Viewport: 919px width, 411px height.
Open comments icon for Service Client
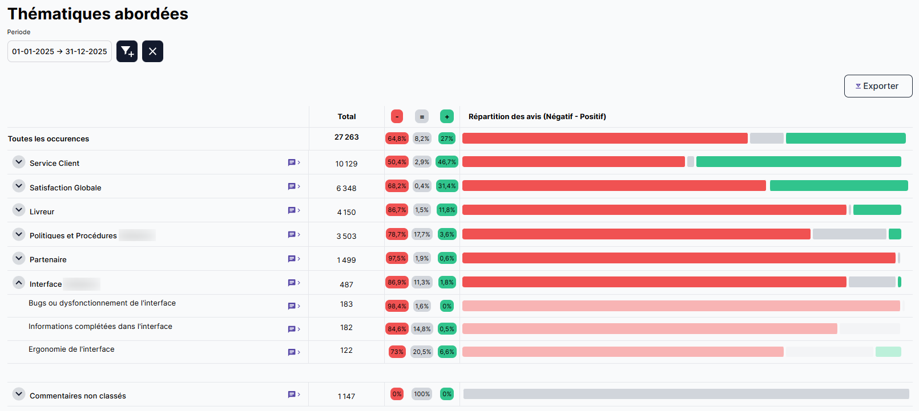(293, 162)
